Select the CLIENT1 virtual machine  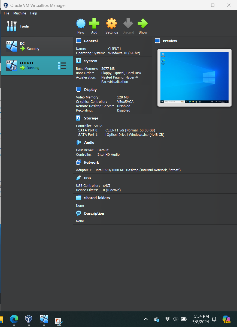37,65
